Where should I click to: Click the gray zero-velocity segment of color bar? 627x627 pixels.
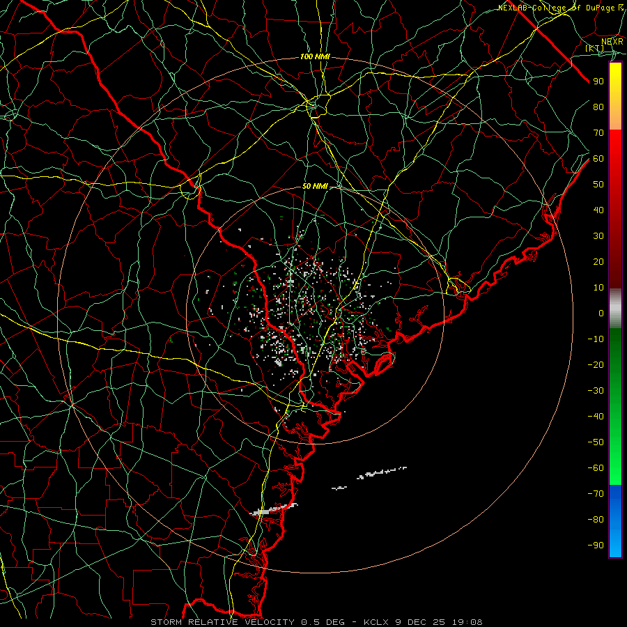point(615,309)
